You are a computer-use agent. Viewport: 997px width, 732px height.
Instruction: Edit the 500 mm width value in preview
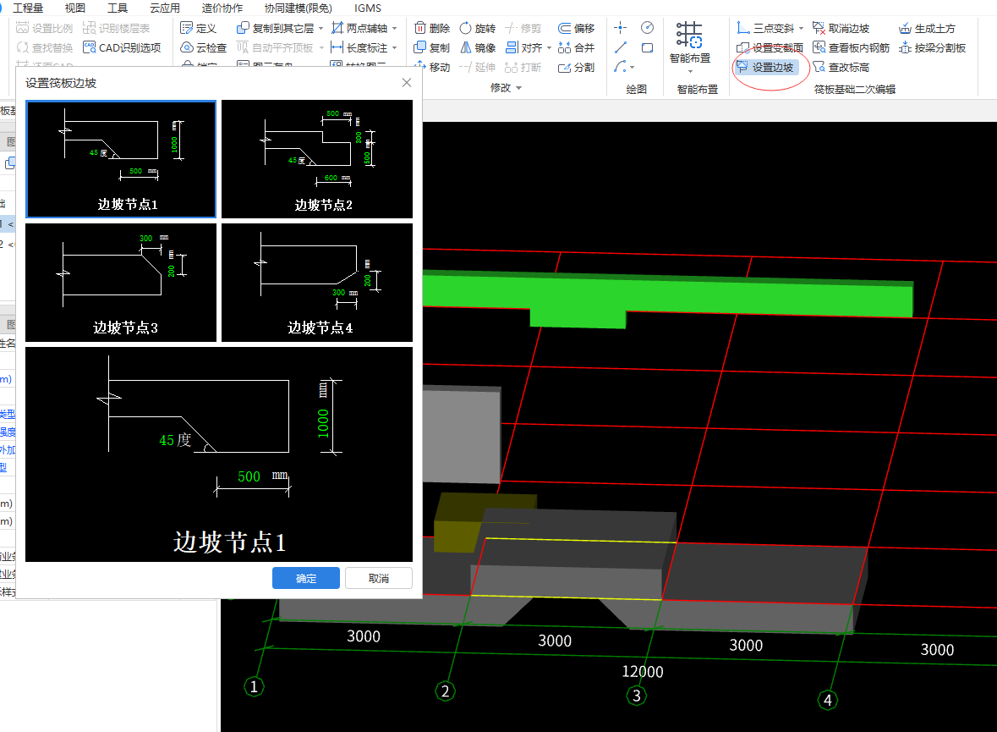pyautogui.click(x=249, y=476)
